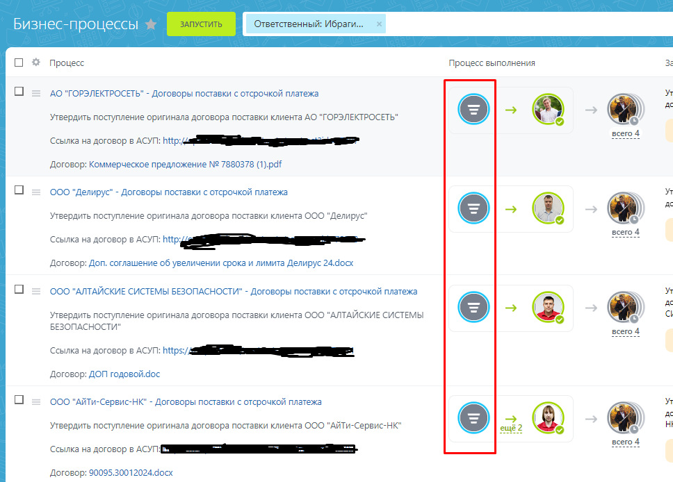
Task: Click redacted АСУП link in ГОРЭЛЕКТРОСЕТЬ row
Action: point(259,140)
